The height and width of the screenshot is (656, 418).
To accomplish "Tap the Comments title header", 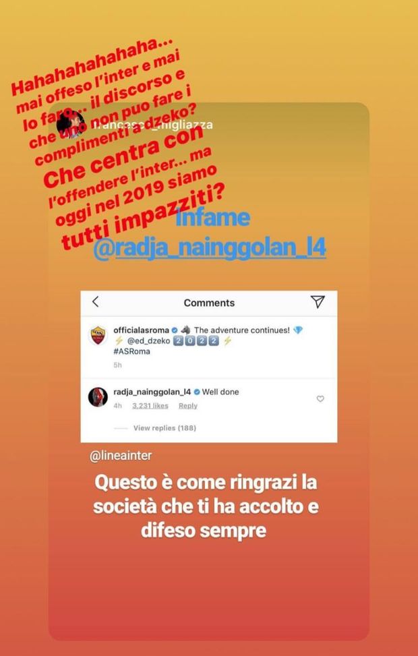I will click(209, 303).
